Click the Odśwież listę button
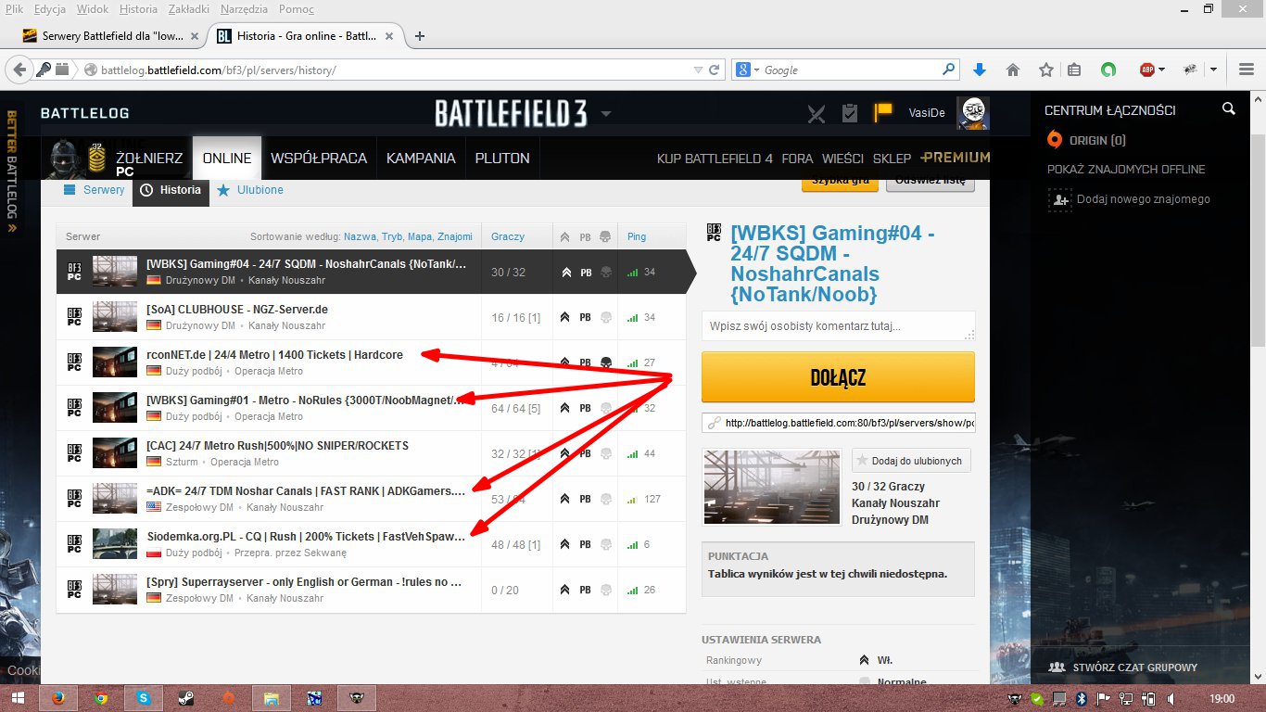Image resolution: width=1266 pixels, height=712 pixels. coord(931,182)
